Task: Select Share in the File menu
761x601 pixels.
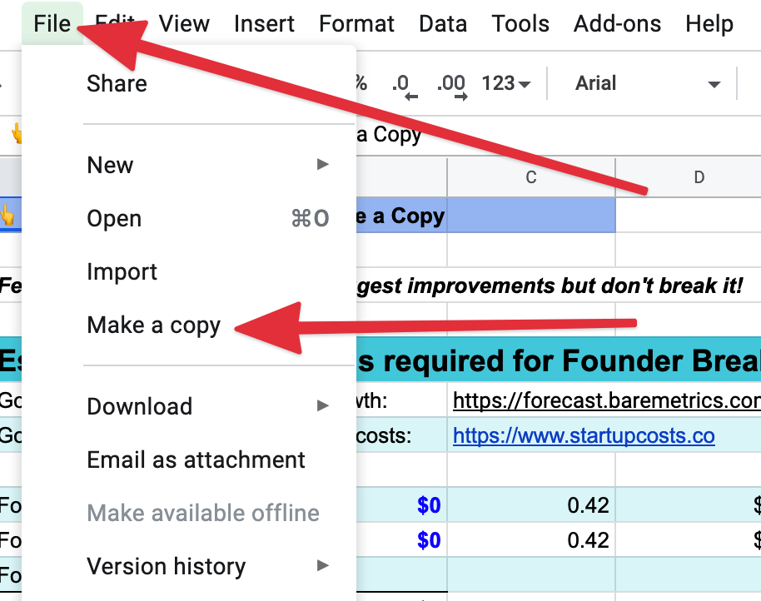Action: pyautogui.click(x=117, y=83)
